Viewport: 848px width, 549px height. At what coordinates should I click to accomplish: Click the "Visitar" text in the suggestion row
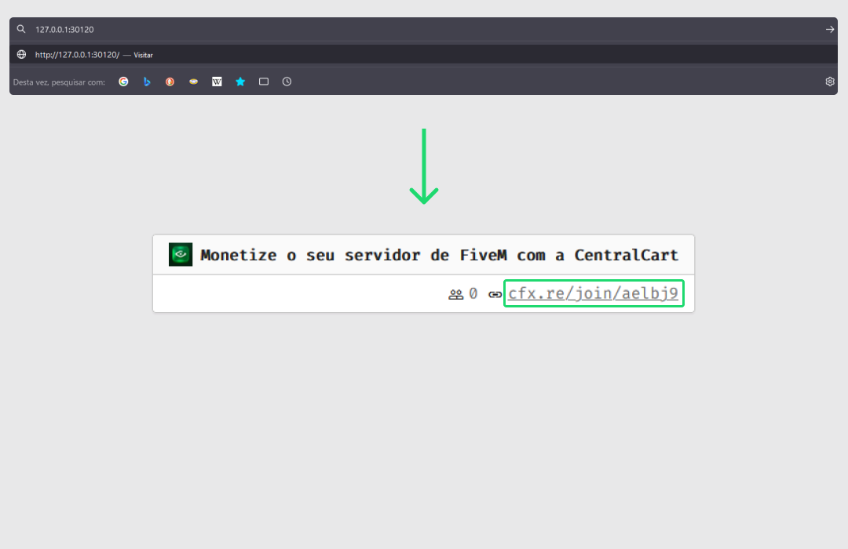(144, 55)
